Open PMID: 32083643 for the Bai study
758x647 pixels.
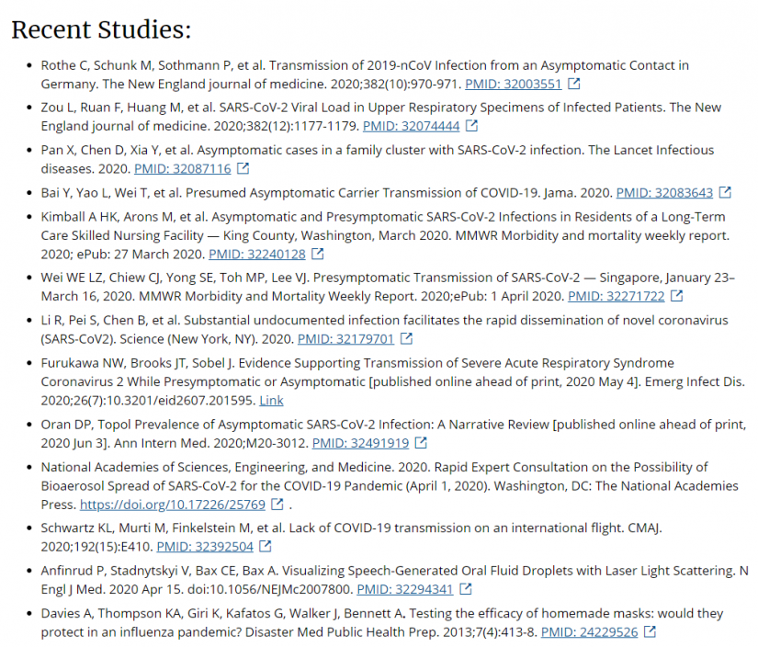(664, 193)
